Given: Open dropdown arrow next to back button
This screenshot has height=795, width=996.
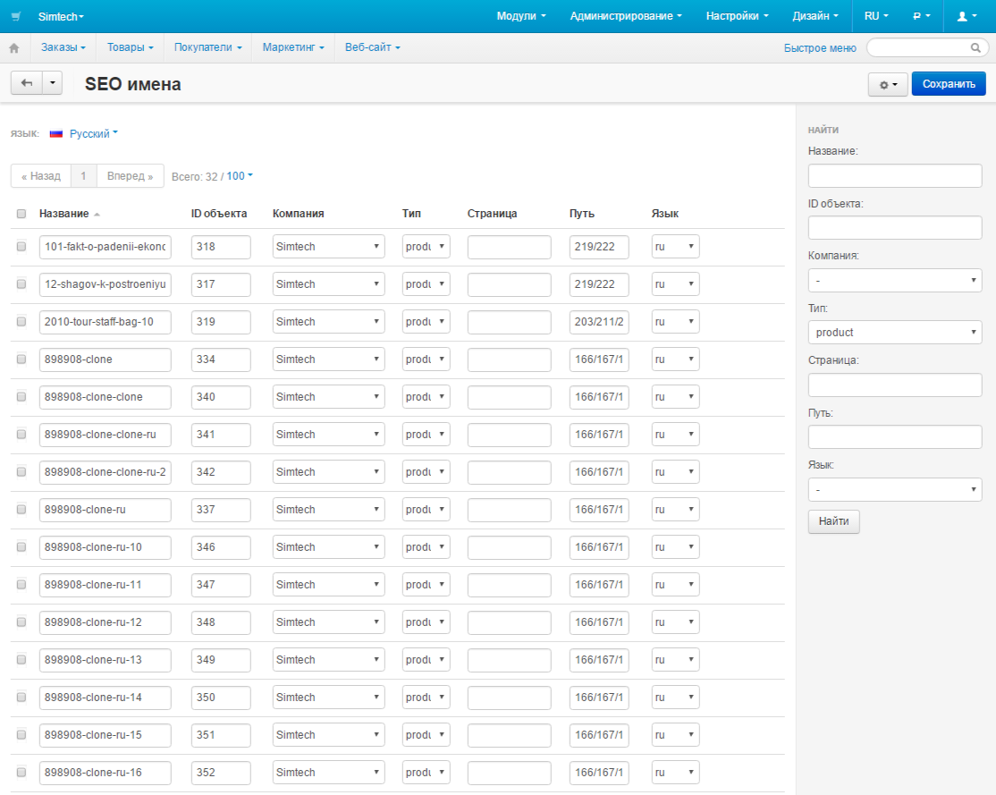Looking at the screenshot, I should click(x=53, y=83).
